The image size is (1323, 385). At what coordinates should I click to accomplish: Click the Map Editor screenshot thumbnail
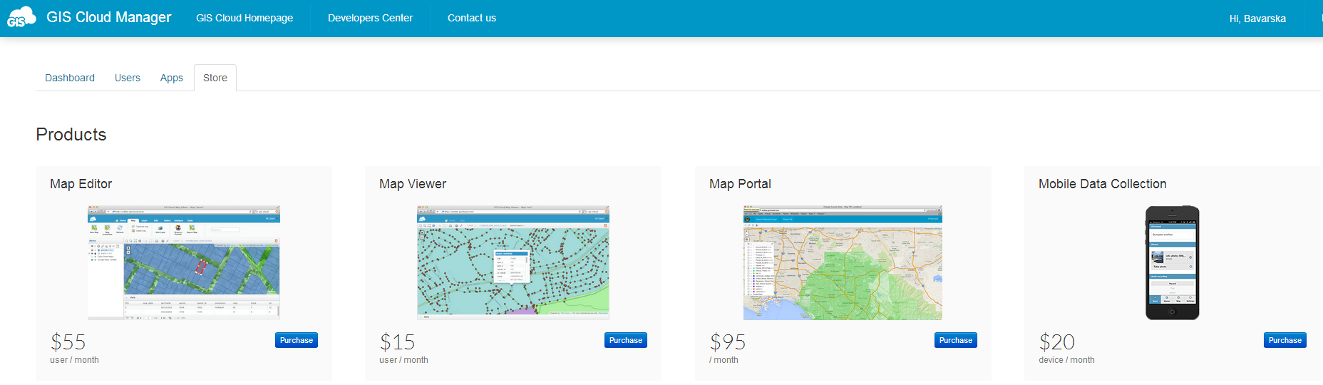point(184,262)
